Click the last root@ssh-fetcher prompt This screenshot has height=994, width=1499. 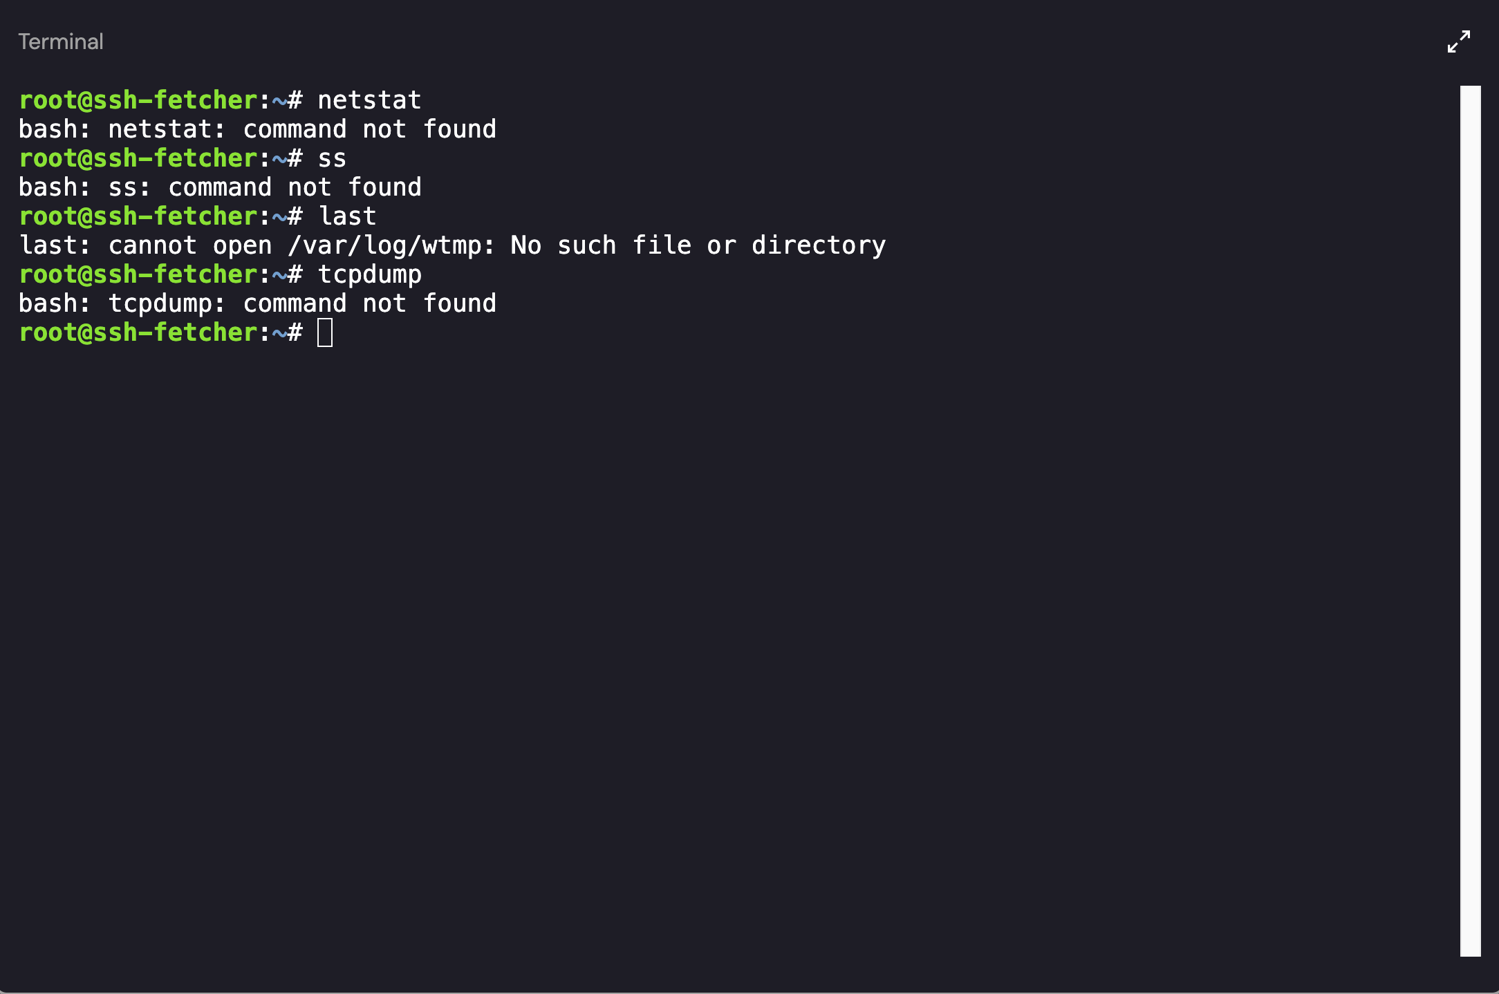click(138, 332)
